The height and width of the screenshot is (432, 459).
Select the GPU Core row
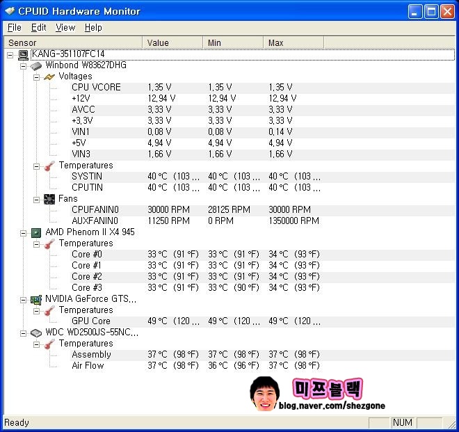[263, 321]
